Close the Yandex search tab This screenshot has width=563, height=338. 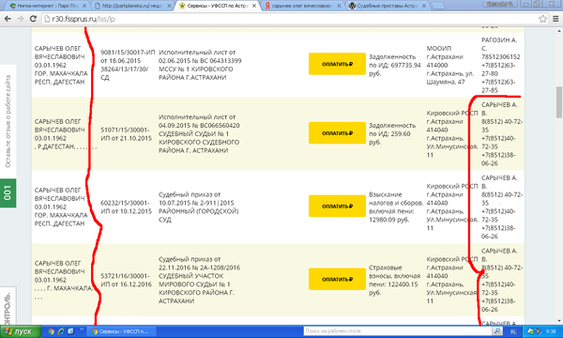(x=339, y=6)
